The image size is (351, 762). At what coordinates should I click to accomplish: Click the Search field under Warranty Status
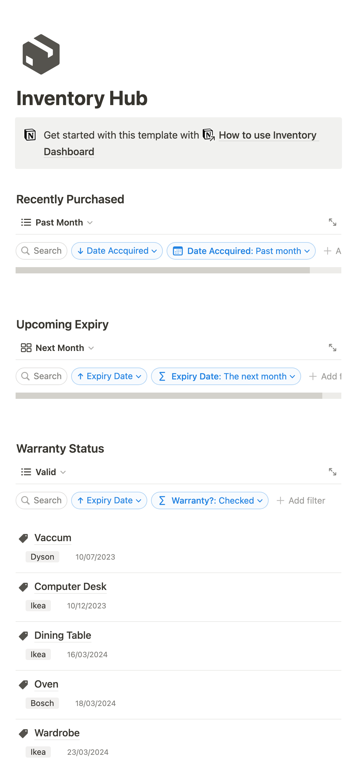(41, 500)
